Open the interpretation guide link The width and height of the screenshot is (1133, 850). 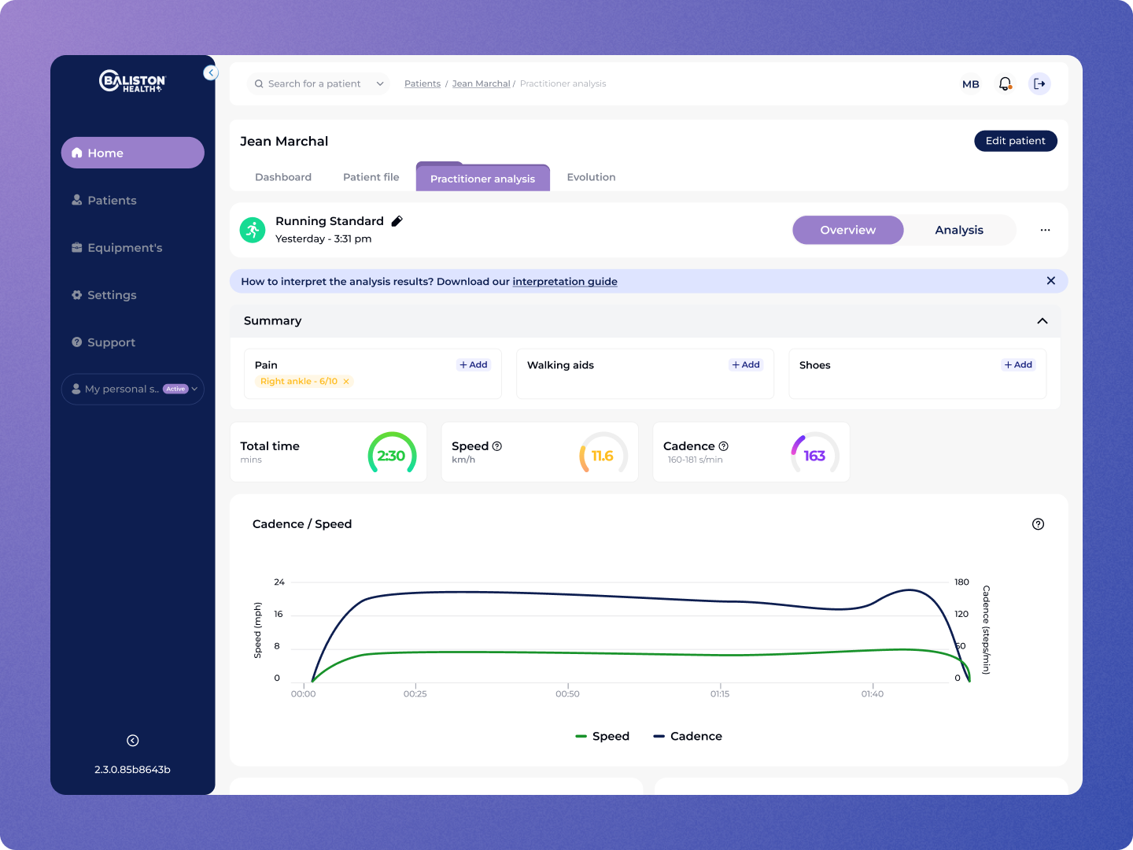[x=564, y=282]
